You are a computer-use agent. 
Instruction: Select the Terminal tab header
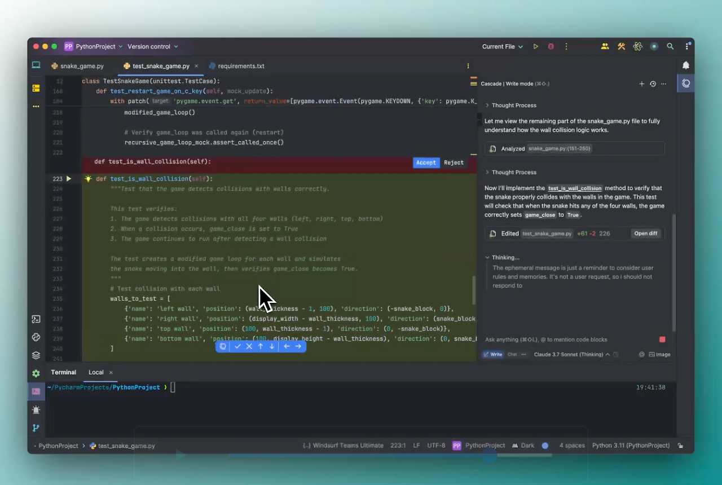pos(63,372)
